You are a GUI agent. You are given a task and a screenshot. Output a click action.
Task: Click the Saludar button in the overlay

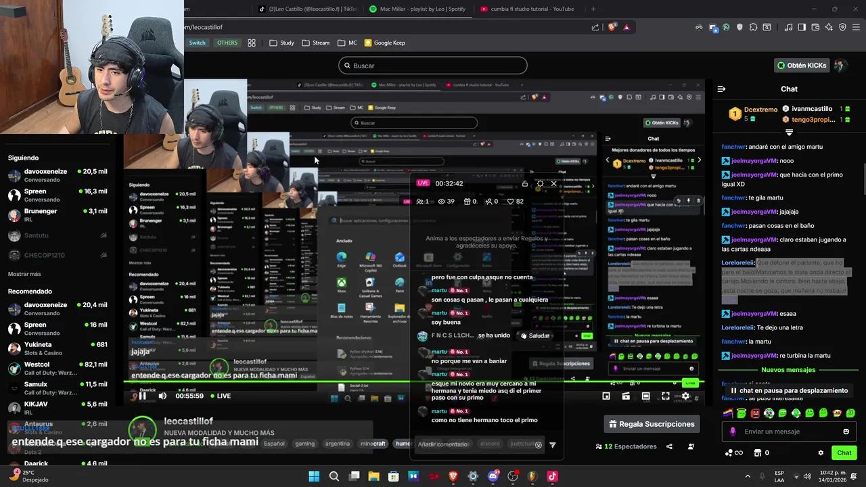point(534,335)
